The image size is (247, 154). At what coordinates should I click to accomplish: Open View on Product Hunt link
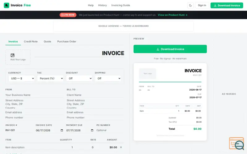(173, 15)
